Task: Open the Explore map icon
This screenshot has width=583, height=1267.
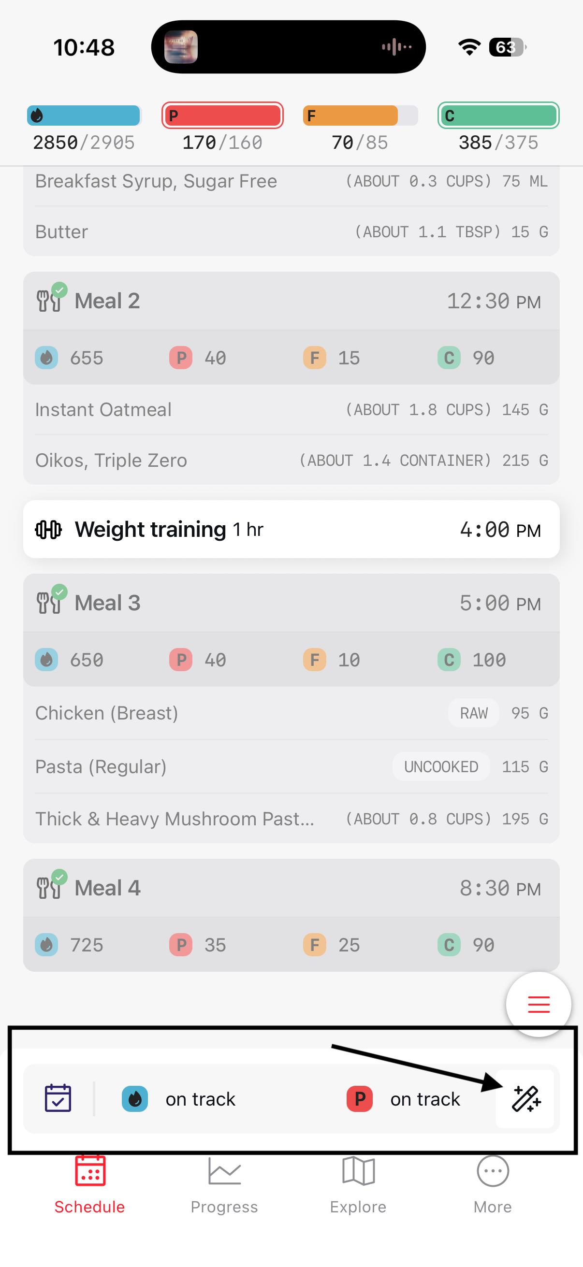Action: click(358, 1172)
